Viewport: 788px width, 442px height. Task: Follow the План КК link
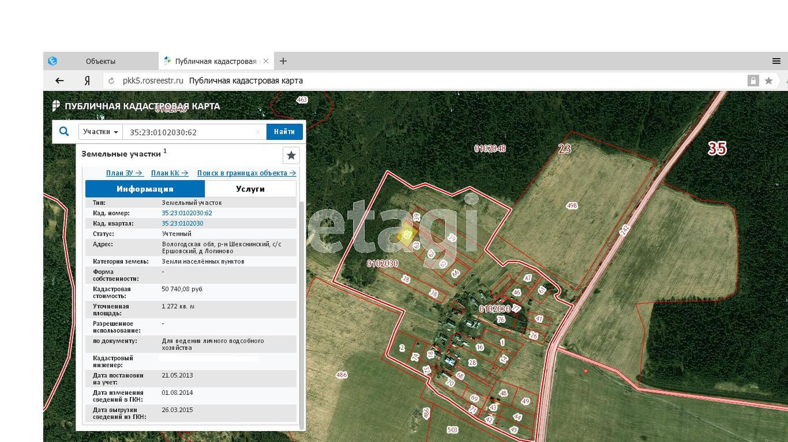170,173
